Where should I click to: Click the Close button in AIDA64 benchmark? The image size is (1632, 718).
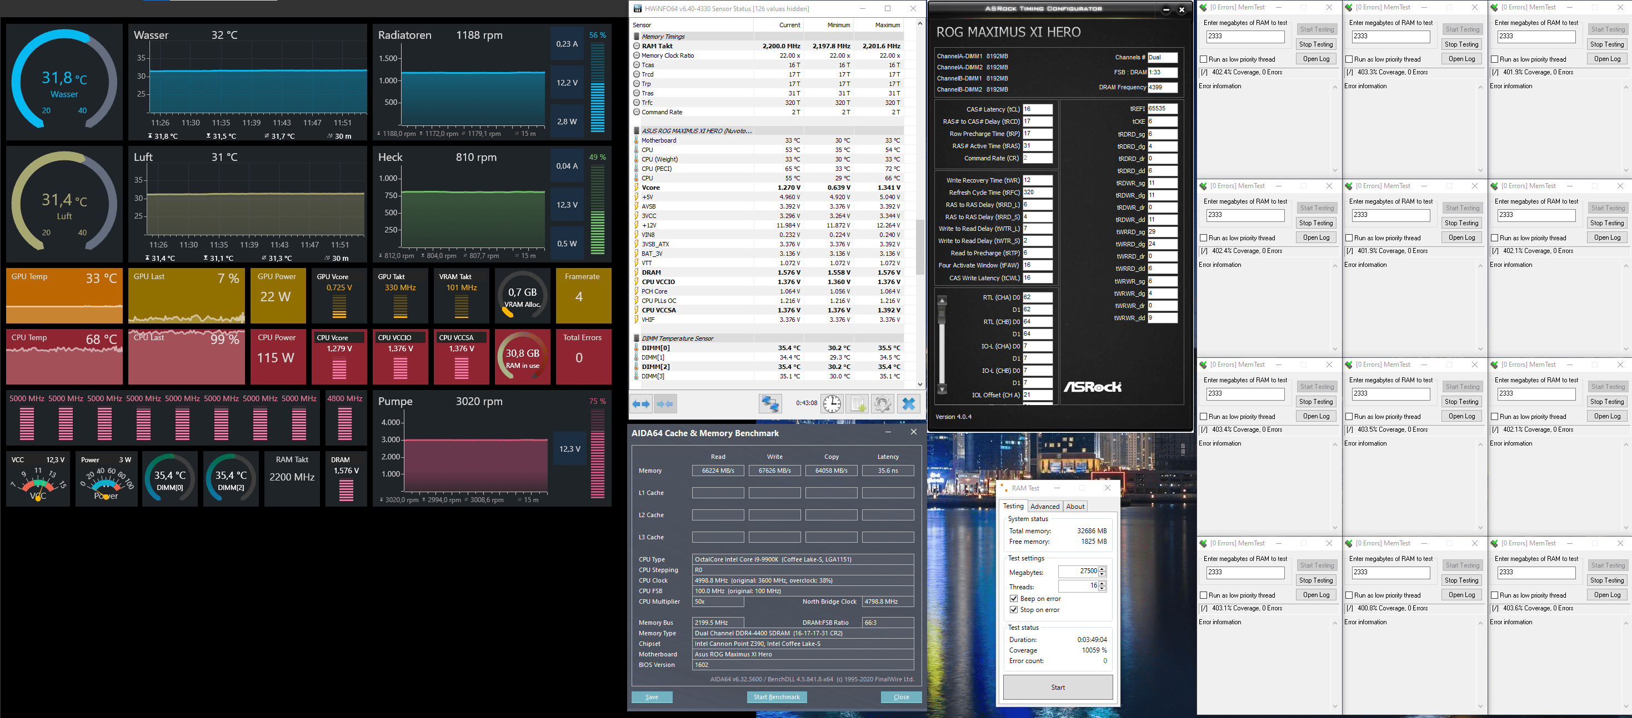pos(902,697)
